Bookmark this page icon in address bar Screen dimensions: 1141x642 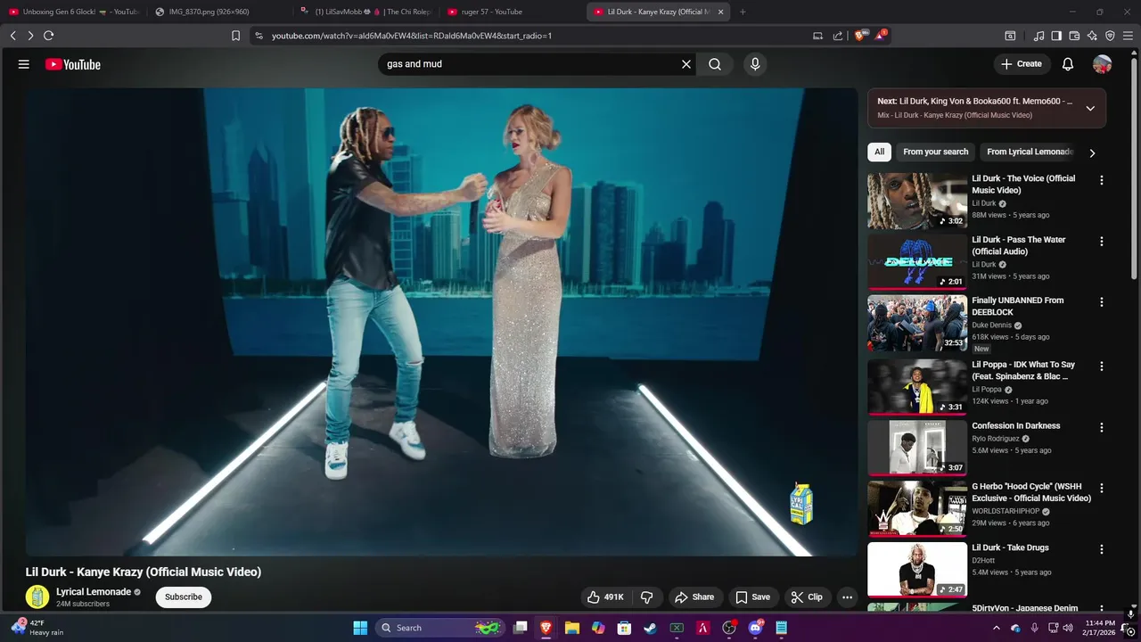235,36
